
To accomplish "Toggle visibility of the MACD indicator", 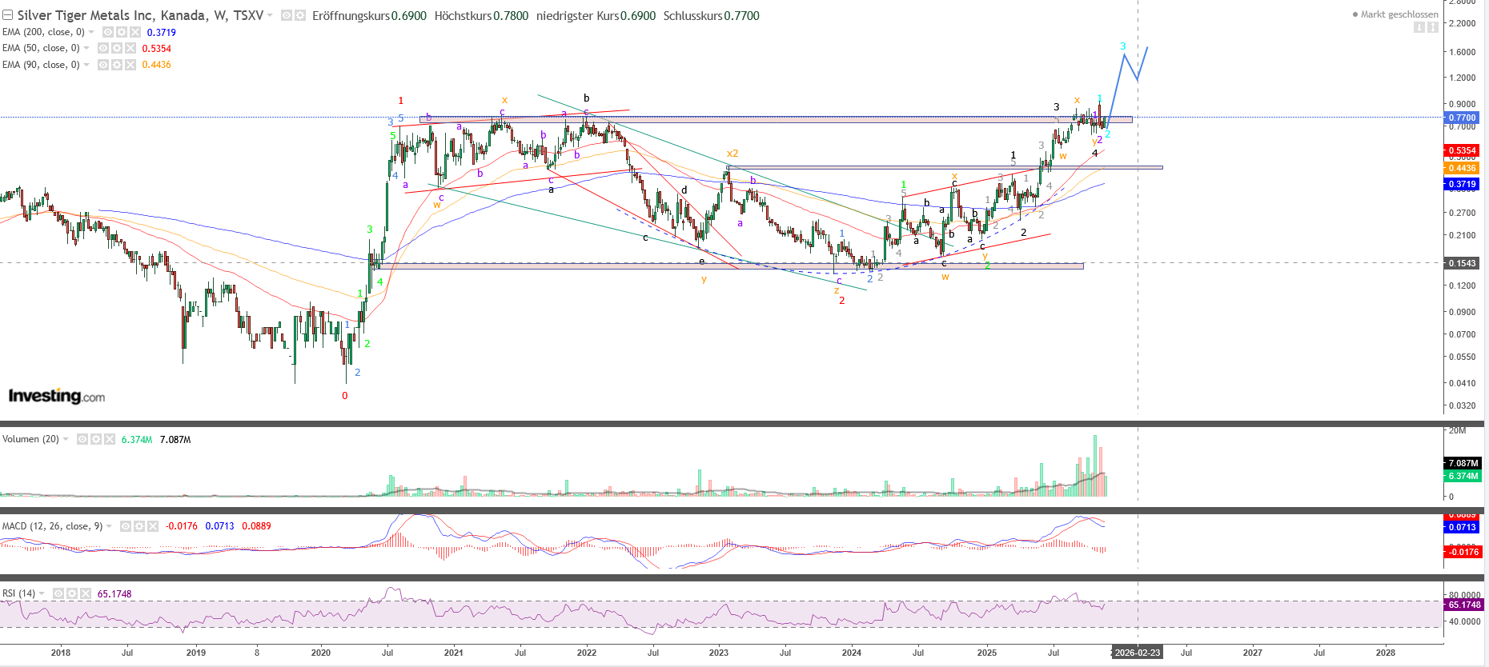I will [x=126, y=526].
